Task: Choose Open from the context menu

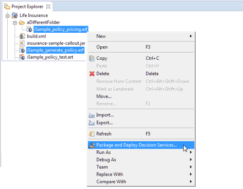Action: tap(141, 47)
